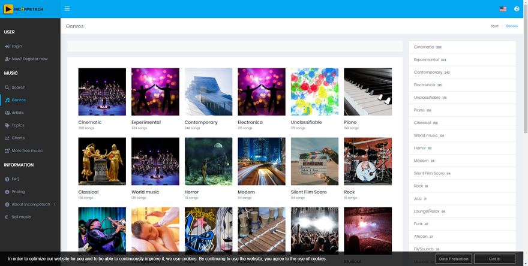Select the Artists people icon
This screenshot has height=266, width=528.
pyautogui.click(x=7, y=113)
